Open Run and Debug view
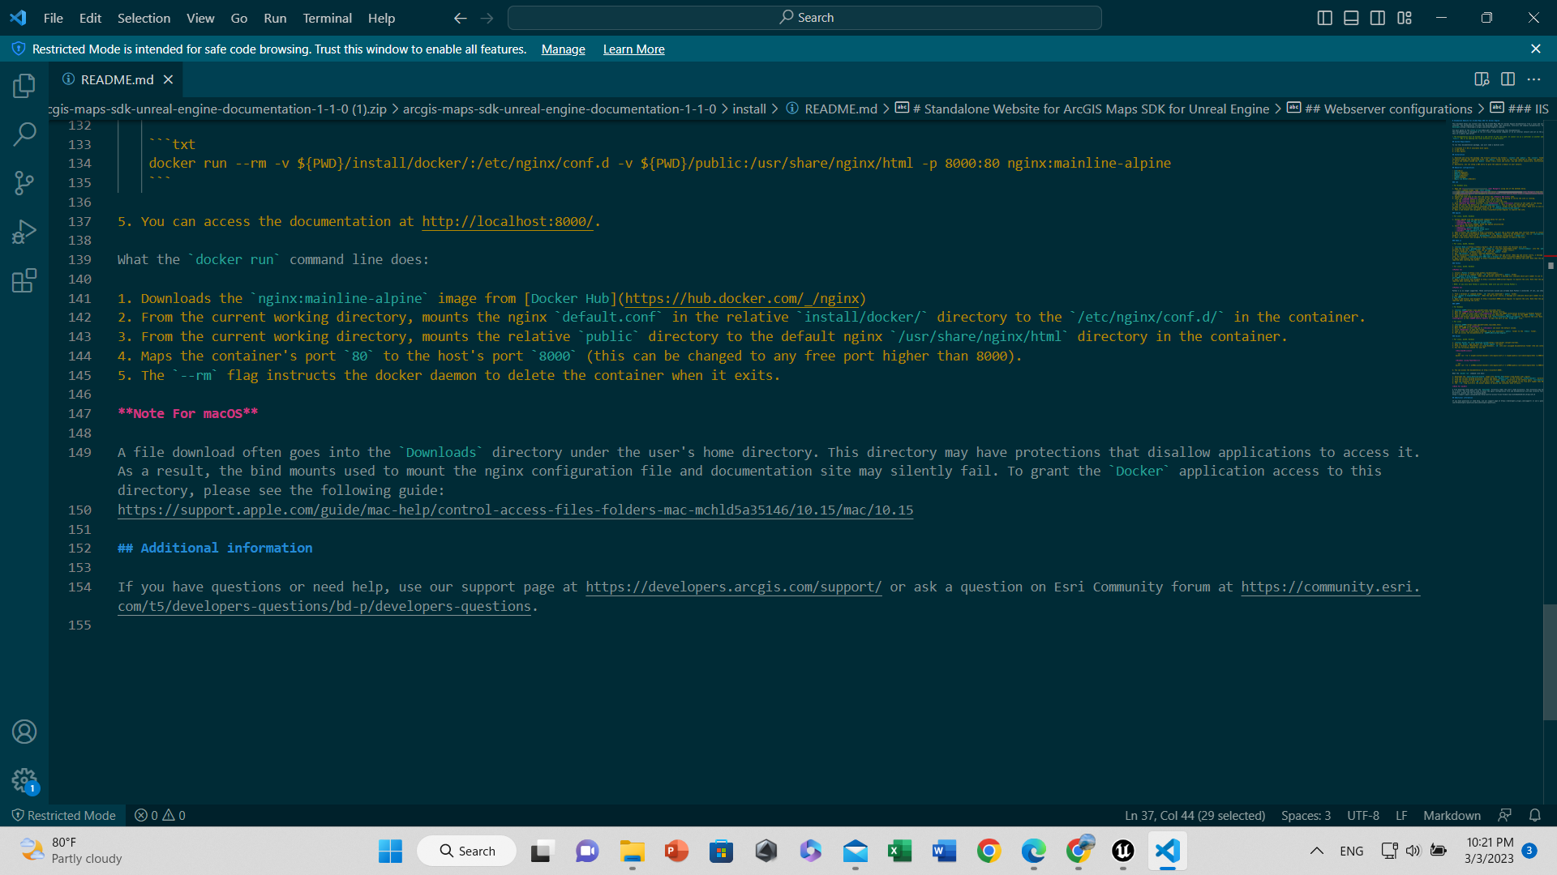The image size is (1557, 875). [x=24, y=233]
